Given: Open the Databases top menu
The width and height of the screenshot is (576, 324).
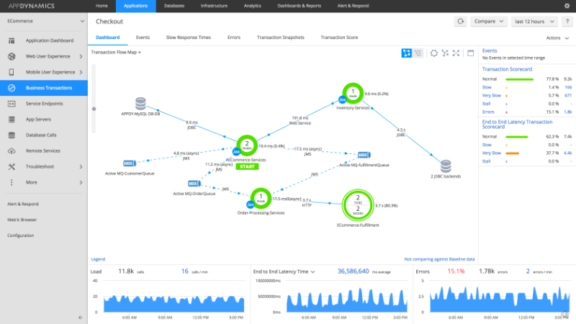Looking at the screenshot, I should [x=174, y=6].
